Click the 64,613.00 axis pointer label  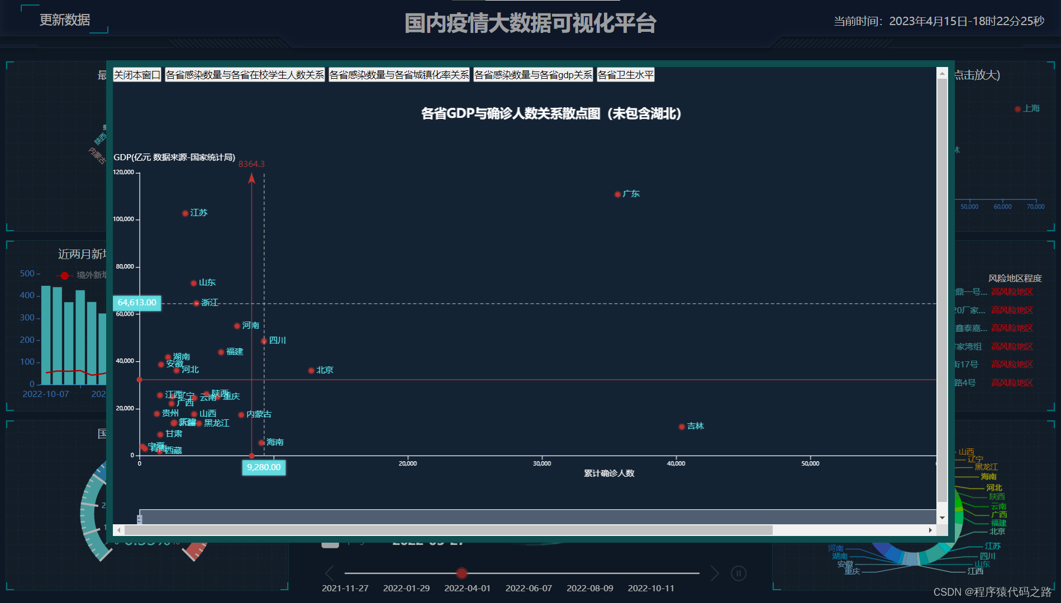click(137, 303)
